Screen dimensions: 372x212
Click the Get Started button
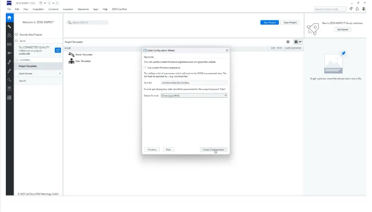[342, 30]
